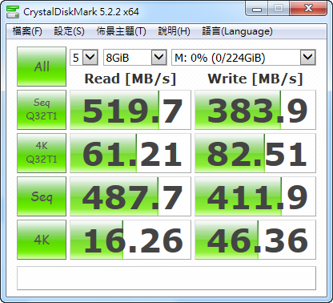The height and width of the screenshot is (303, 333).
Task: Run the 4K Q32T1 test
Action: point(42,153)
